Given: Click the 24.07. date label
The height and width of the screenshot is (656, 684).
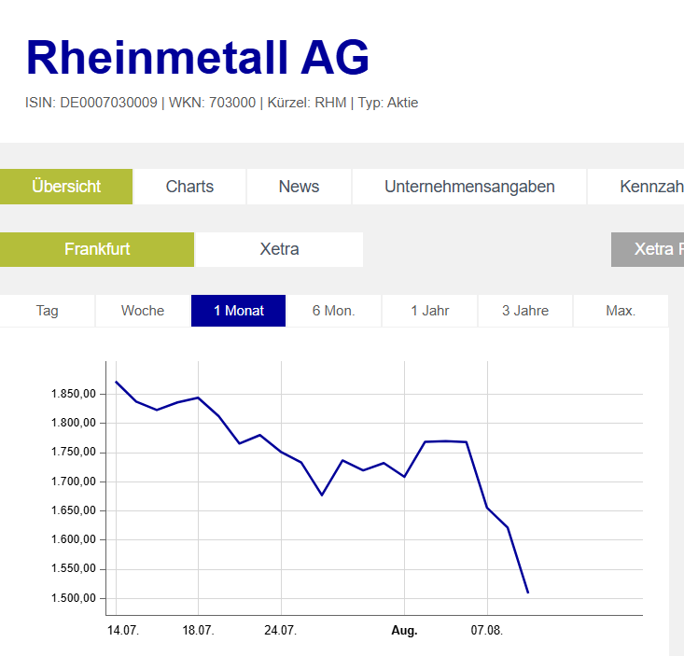Looking at the screenshot, I should 281,631.
